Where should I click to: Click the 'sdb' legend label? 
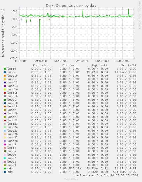pyautogui.click(x=10, y=172)
